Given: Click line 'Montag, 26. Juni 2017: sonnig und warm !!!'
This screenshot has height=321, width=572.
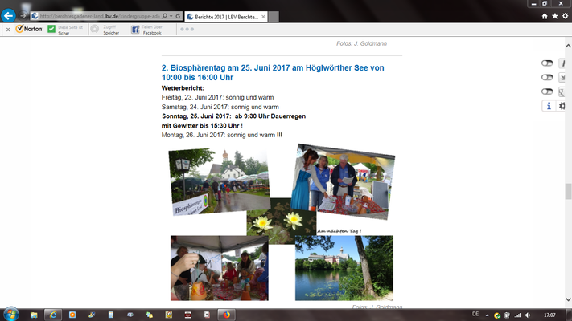Looking at the screenshot, I should (221, 135).
